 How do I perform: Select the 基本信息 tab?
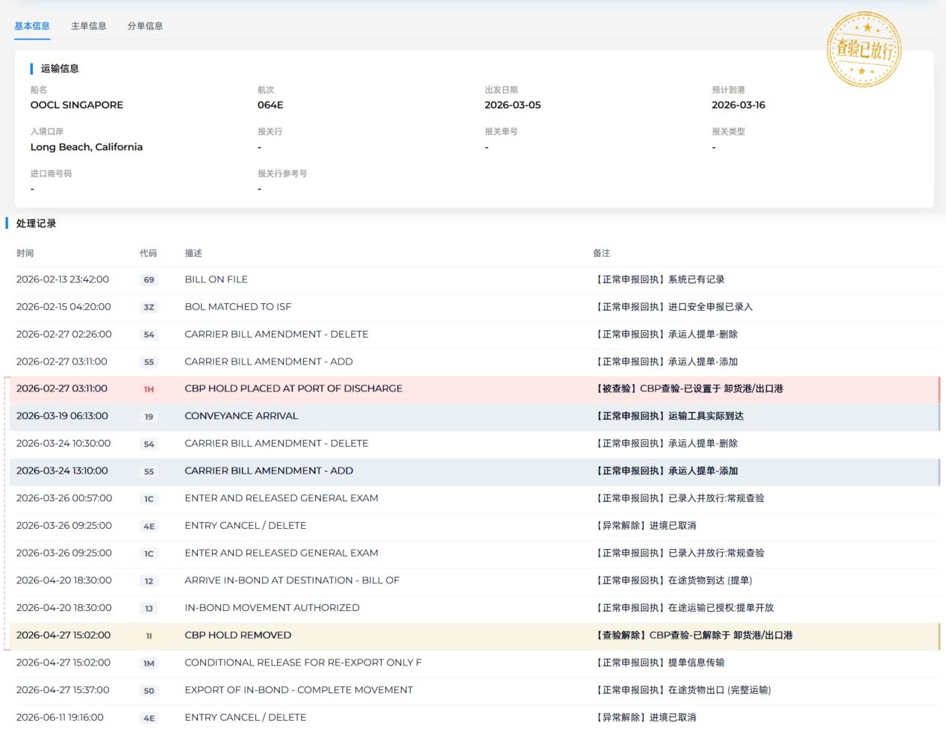pos(32,26)
